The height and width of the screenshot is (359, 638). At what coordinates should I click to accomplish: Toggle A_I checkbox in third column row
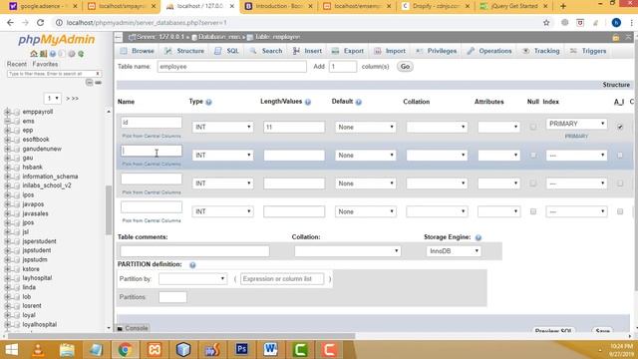[620, 183]
